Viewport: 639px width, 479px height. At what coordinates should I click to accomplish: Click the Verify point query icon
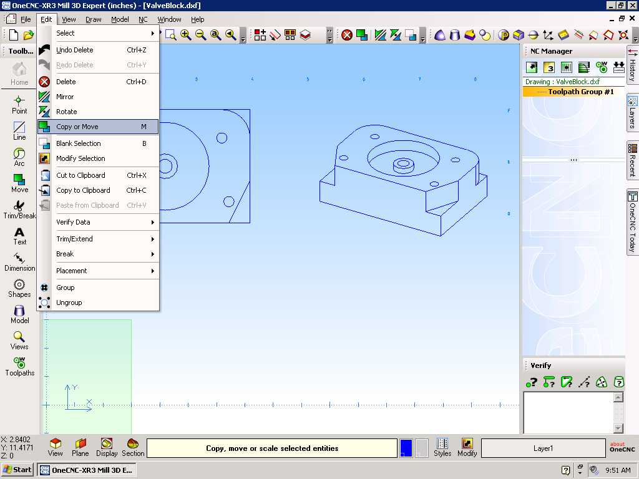532,382
